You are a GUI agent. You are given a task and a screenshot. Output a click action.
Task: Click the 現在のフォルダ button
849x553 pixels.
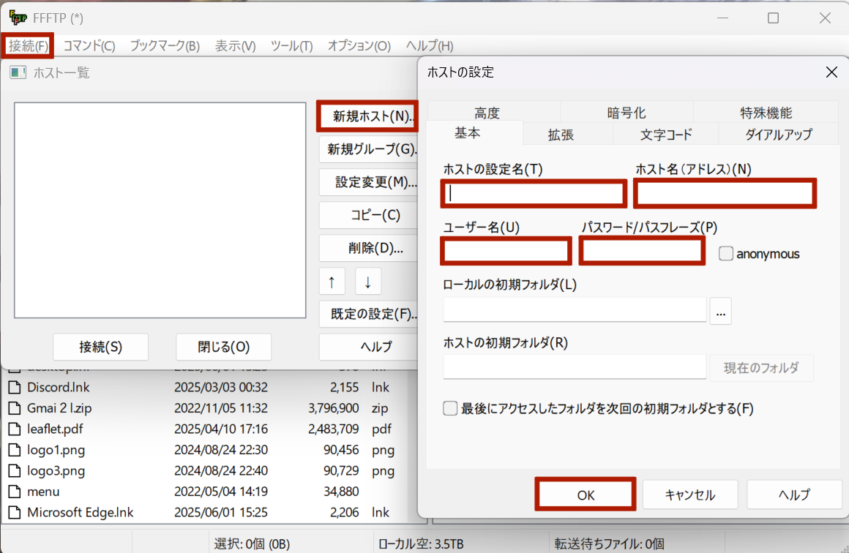pos(762,368)
